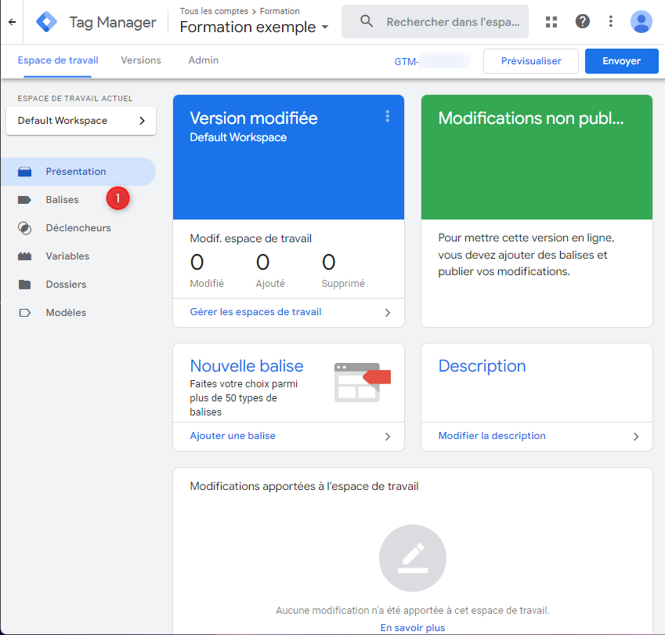Switch to the Espace de travail tab

(x=58, y=60)
